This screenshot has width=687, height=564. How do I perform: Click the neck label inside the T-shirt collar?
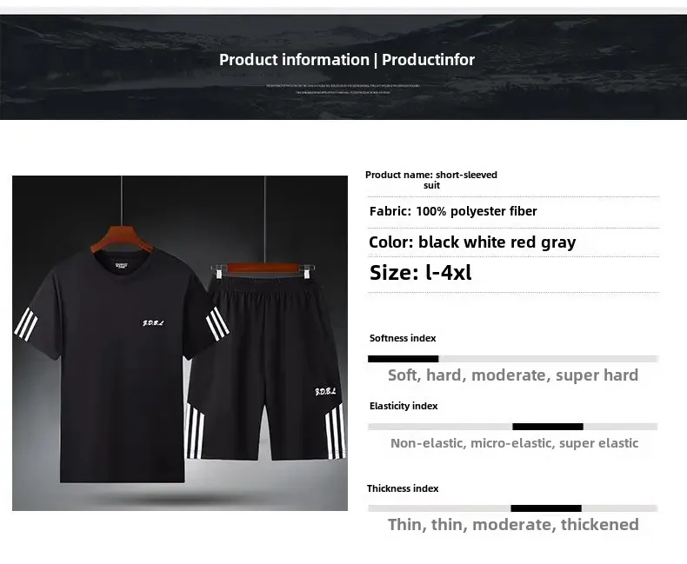123,266
